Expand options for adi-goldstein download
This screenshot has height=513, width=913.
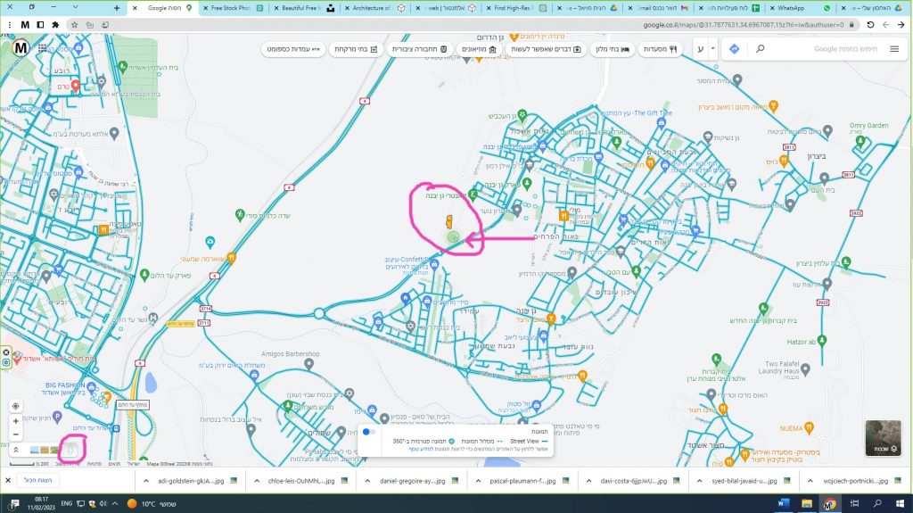146,481
